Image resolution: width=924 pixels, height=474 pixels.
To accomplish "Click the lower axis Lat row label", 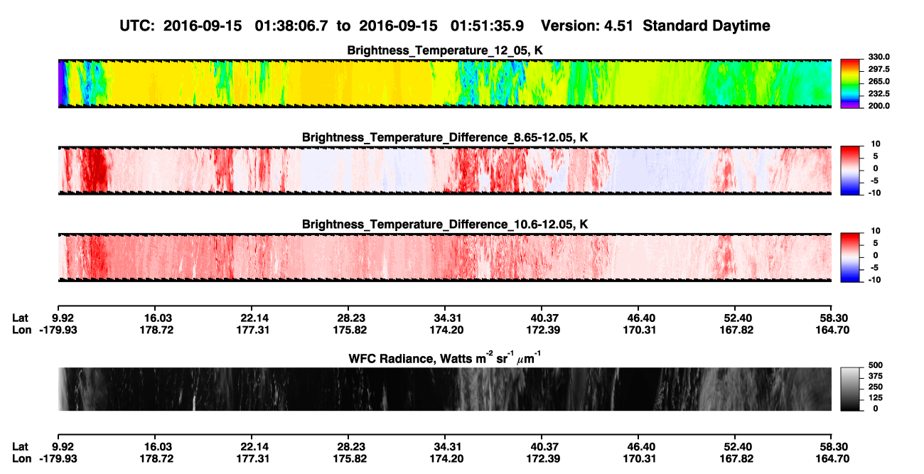I will [21, 447].
